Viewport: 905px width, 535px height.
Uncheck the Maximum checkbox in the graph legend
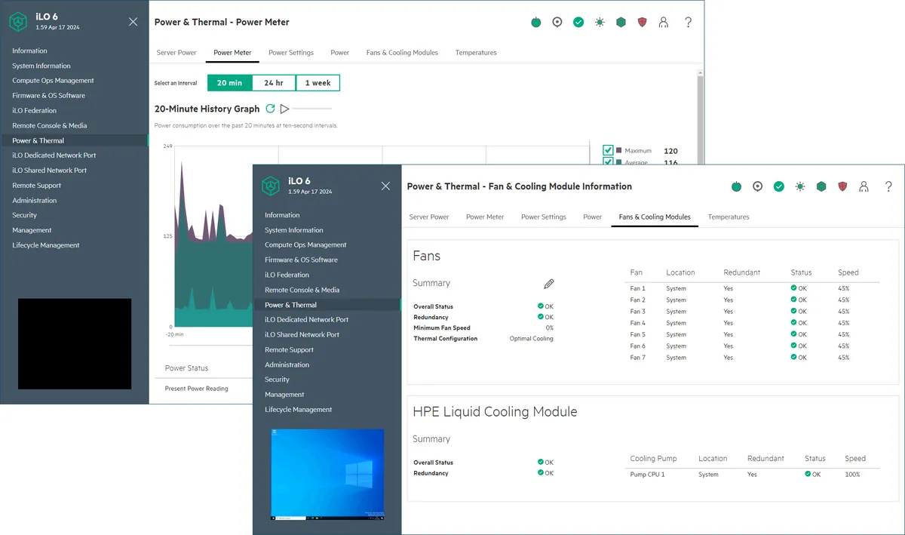tap(608, 151)
